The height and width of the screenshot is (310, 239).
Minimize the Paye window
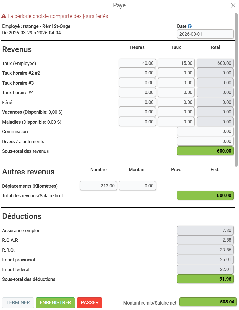click(x=224, y=5)
